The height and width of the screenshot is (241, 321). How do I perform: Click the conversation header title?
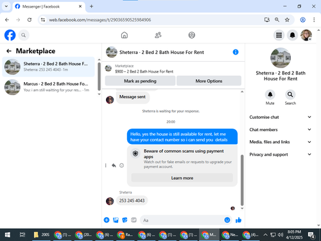(x=162, y=52)
